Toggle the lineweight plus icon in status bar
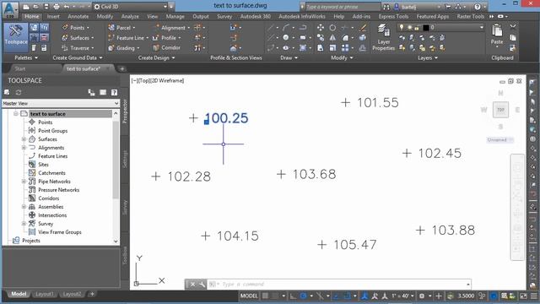 439,296
